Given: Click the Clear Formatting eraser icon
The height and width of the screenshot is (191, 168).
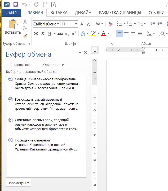Looking at the screenshot, I should 110,24.
